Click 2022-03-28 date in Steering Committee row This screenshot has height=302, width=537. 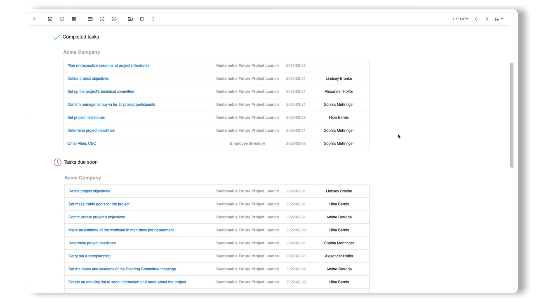pos(296,269)
